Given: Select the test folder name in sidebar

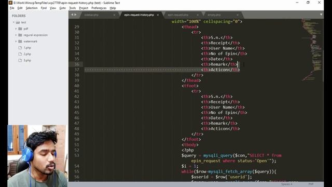Looking at the screenshot, I should click(23, 22).
